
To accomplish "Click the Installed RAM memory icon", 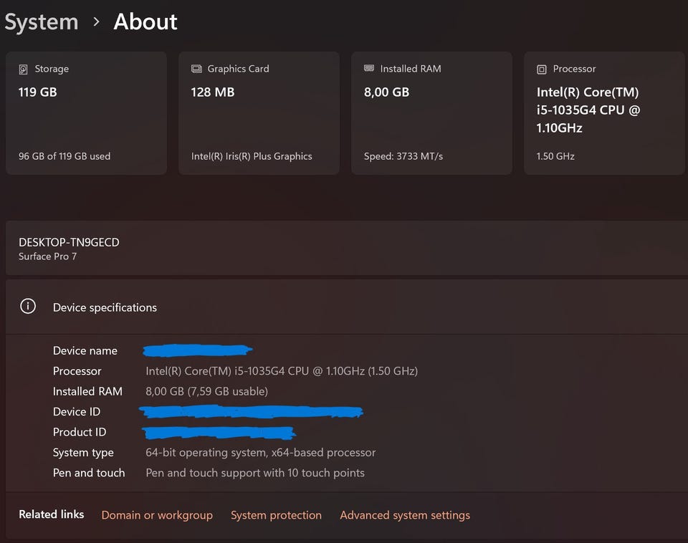I will point(369,68).
